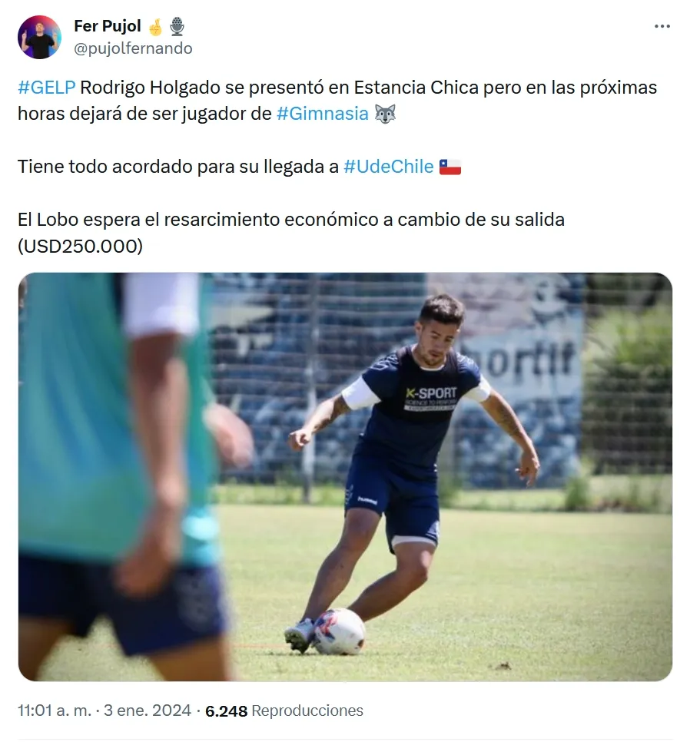
Task: Click the K-SPORT bib in the photo
Action: click(x=430, y=398)
